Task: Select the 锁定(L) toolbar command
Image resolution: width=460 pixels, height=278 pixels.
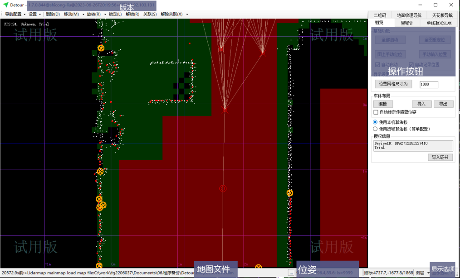Action: (x=115, y=14)
